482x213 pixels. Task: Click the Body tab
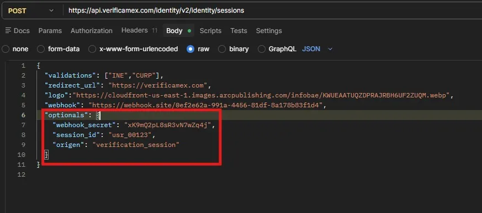(178, 31)
